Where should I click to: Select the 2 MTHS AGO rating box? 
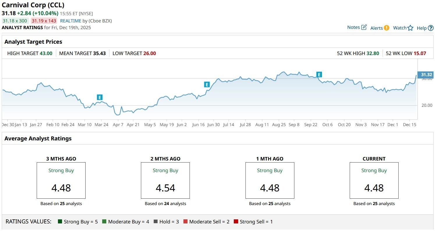click(165, 180)
